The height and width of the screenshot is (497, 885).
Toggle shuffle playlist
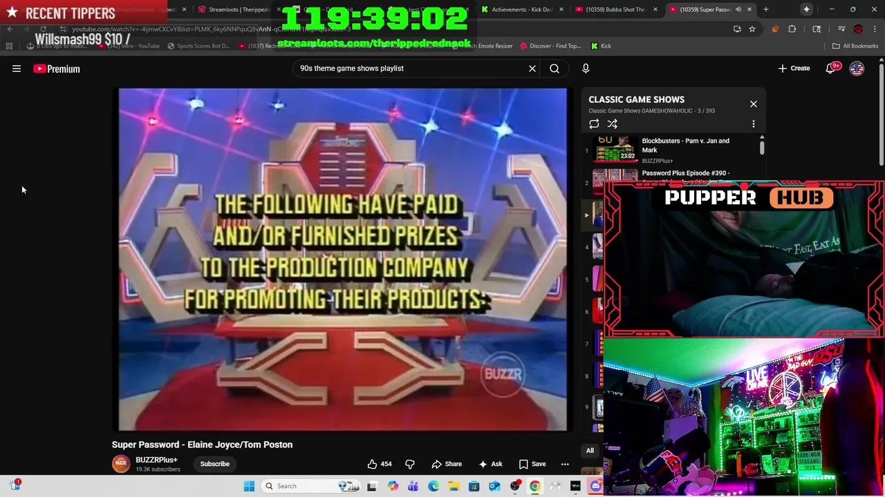(x=613, y=124)
